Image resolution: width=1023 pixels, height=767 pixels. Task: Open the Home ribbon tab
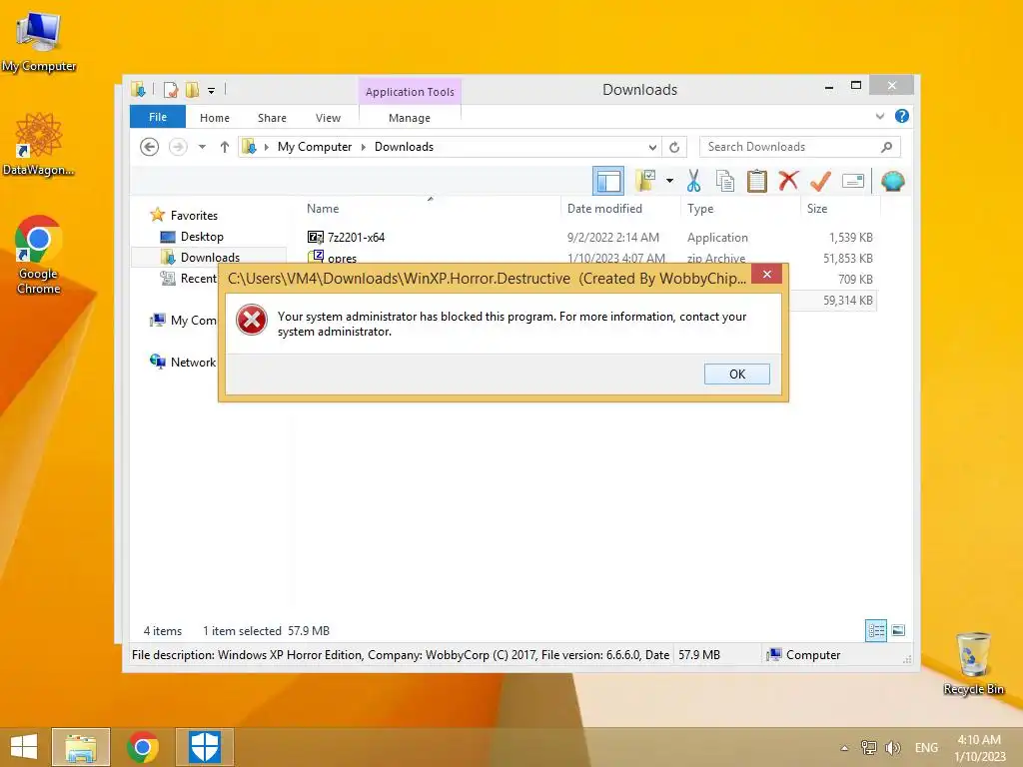[215, 118]
